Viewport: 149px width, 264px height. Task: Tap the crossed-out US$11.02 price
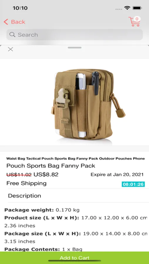coord(19,175)
